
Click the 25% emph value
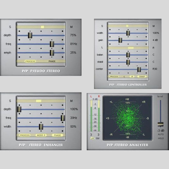coord(73,53)
